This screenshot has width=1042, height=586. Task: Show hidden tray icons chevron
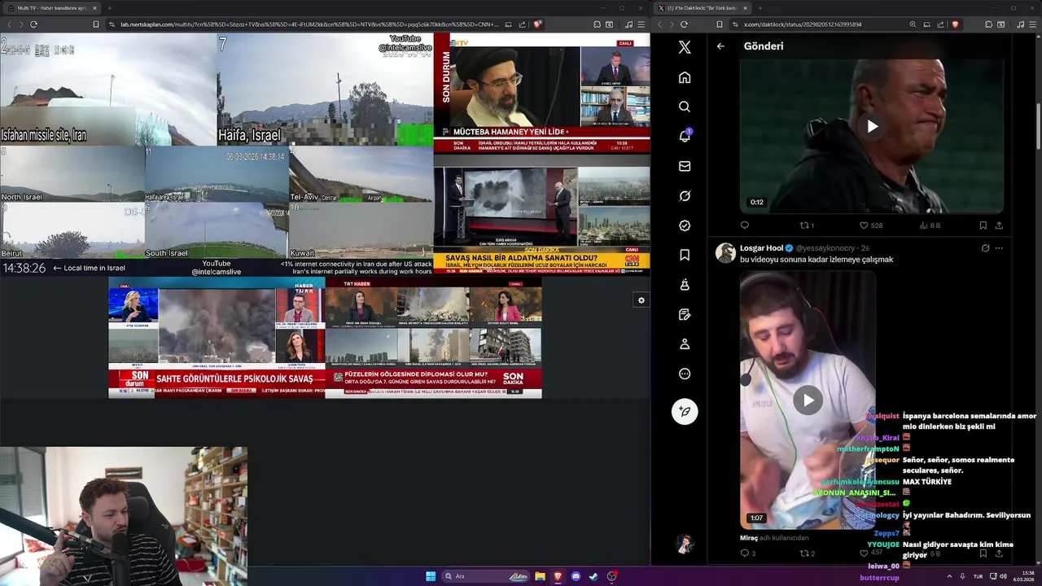pos(949,576)
